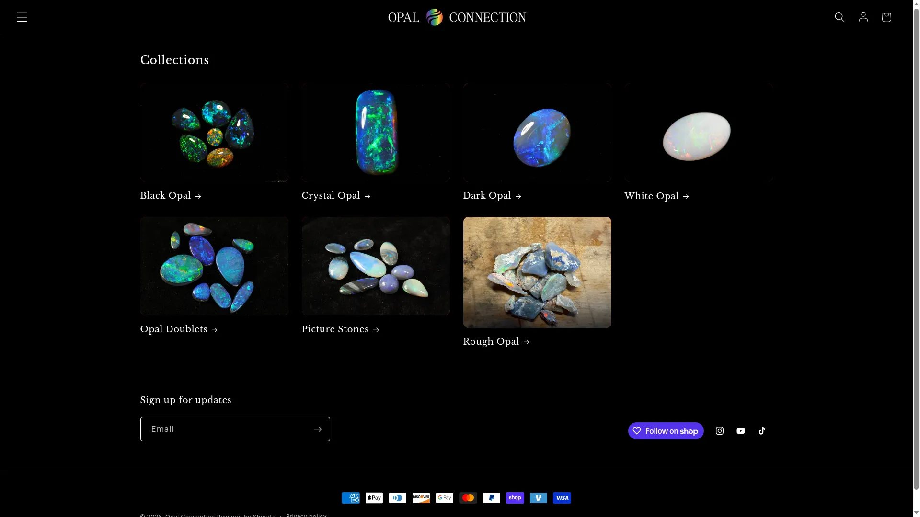The image size is (920, 517).
Task: Click the Diners Club payment icon
Action: coord(398,498)
